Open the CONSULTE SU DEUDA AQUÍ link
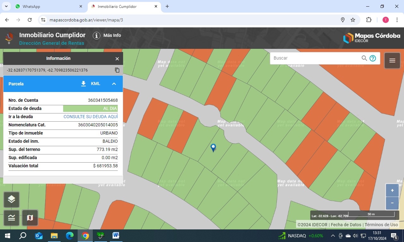 (91, 117)
